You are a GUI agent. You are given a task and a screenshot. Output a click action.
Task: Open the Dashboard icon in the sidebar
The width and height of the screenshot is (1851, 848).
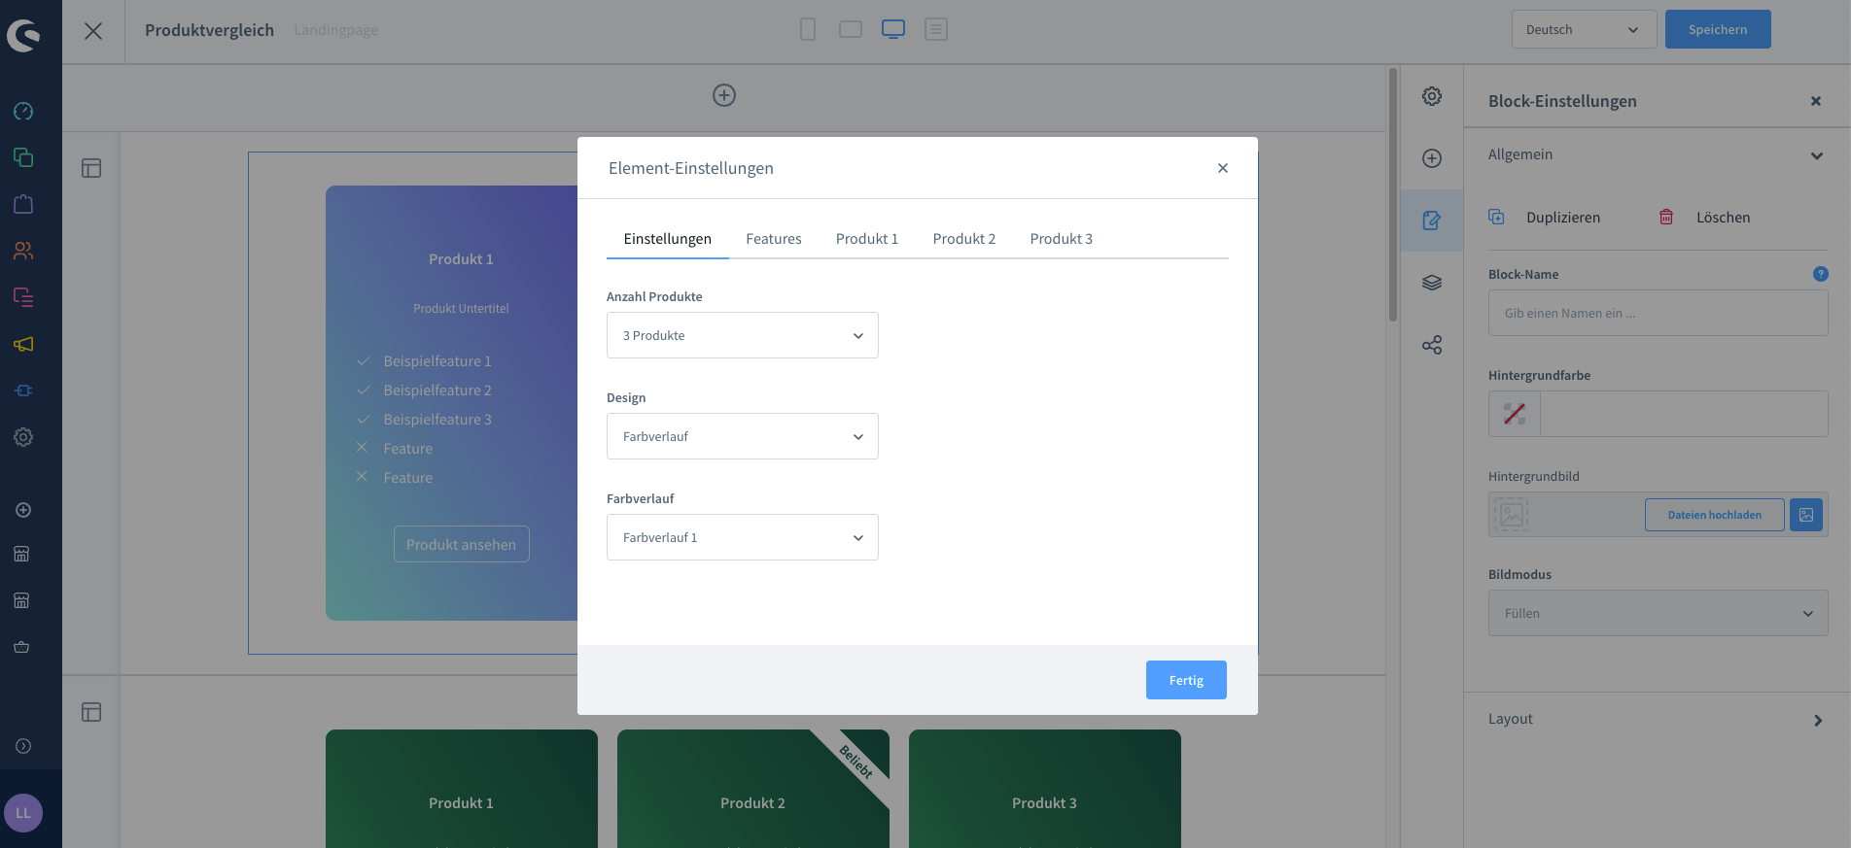click(23, 111)
